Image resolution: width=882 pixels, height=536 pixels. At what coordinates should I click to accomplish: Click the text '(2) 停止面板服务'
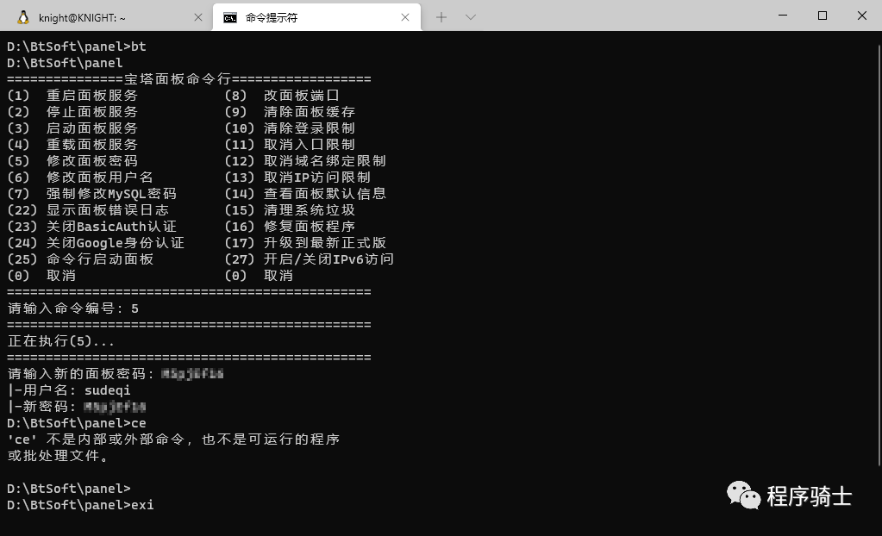click(72, 112)
